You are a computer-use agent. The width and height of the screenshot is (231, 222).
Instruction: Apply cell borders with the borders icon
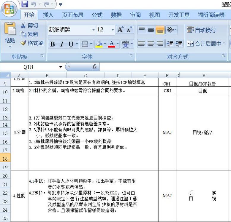pyautogui.click(x=85, y=44)
